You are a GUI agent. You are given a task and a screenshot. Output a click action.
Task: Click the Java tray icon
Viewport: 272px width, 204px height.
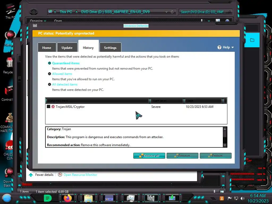[222, 198]
